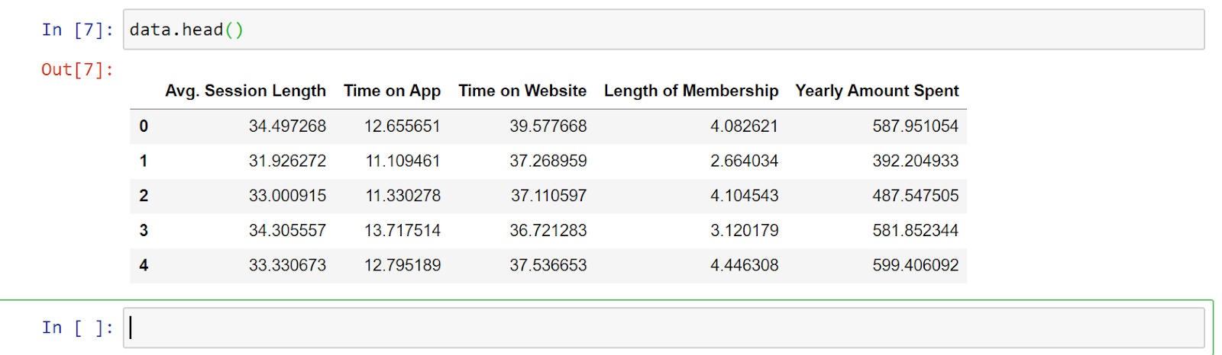This screenshot has height=355, width=1222.
Task: Click the Yearly Amount Spent header
Action: 877,91
